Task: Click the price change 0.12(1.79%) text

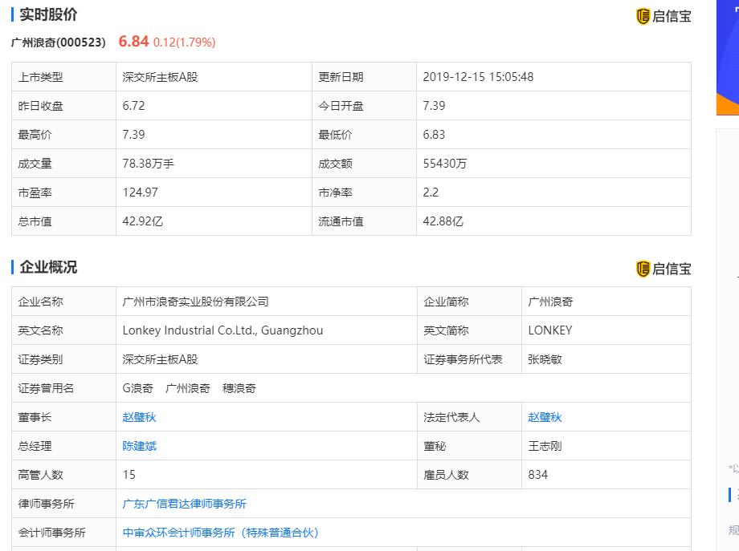Action: point(184,43)
